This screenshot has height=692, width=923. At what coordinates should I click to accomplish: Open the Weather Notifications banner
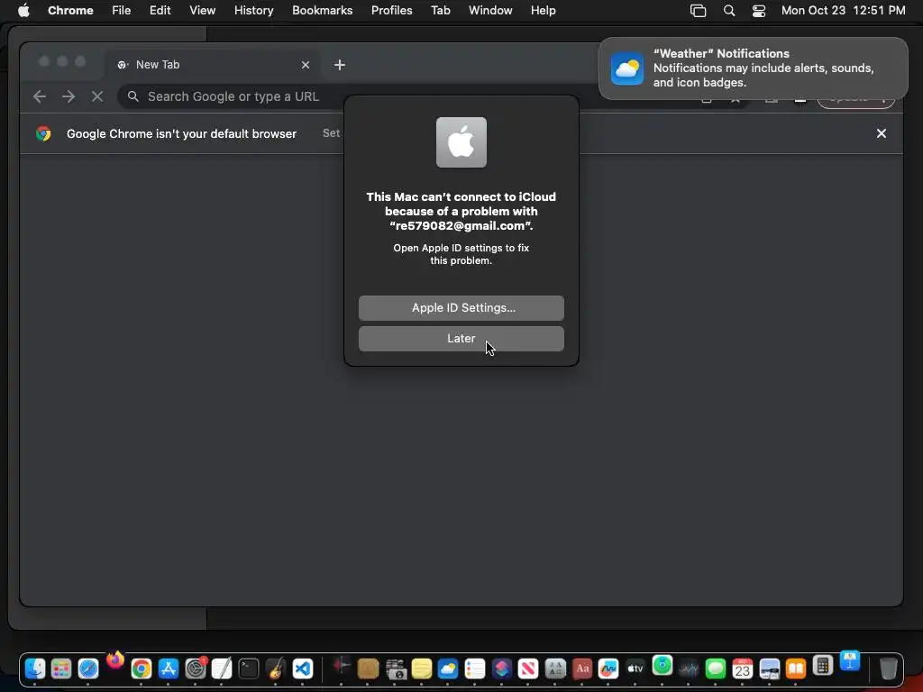[x=753, y=68]
